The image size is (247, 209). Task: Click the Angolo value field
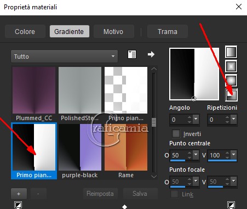click(x=179, y=120)
